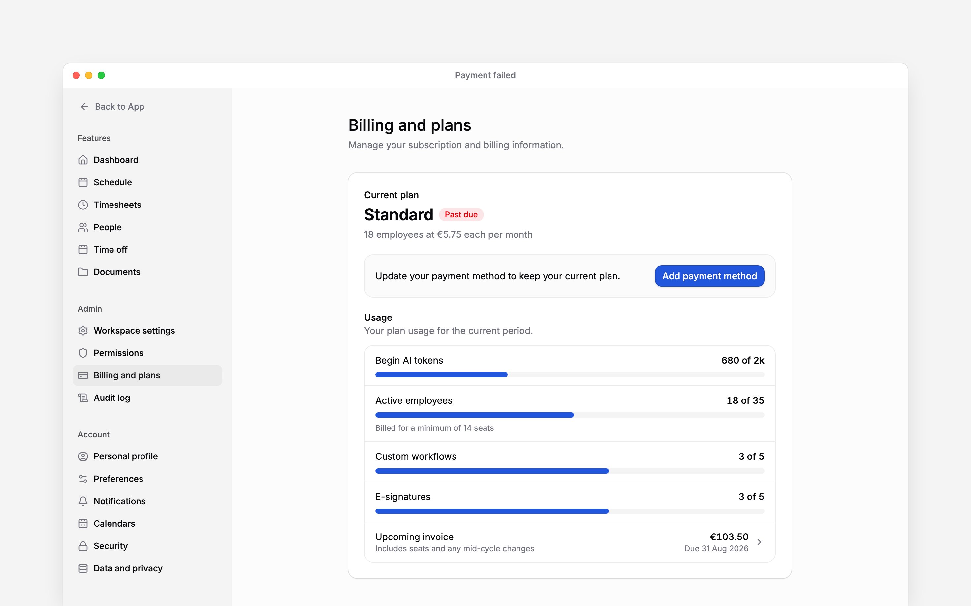Click the Back to App link
This screenshot has height=606, width=971.
[x=112, y=107]
